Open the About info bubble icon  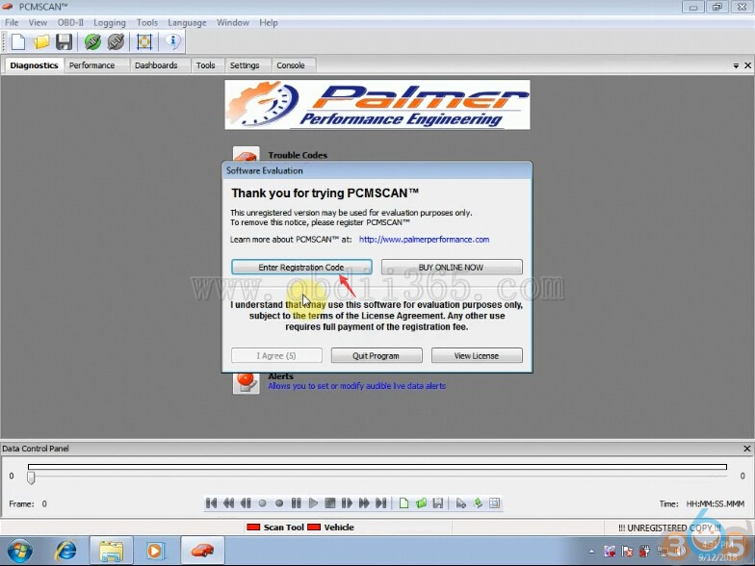(x=173, y=42)
